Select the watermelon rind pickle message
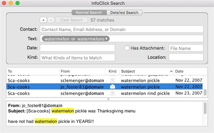 (x=105, y=93)
